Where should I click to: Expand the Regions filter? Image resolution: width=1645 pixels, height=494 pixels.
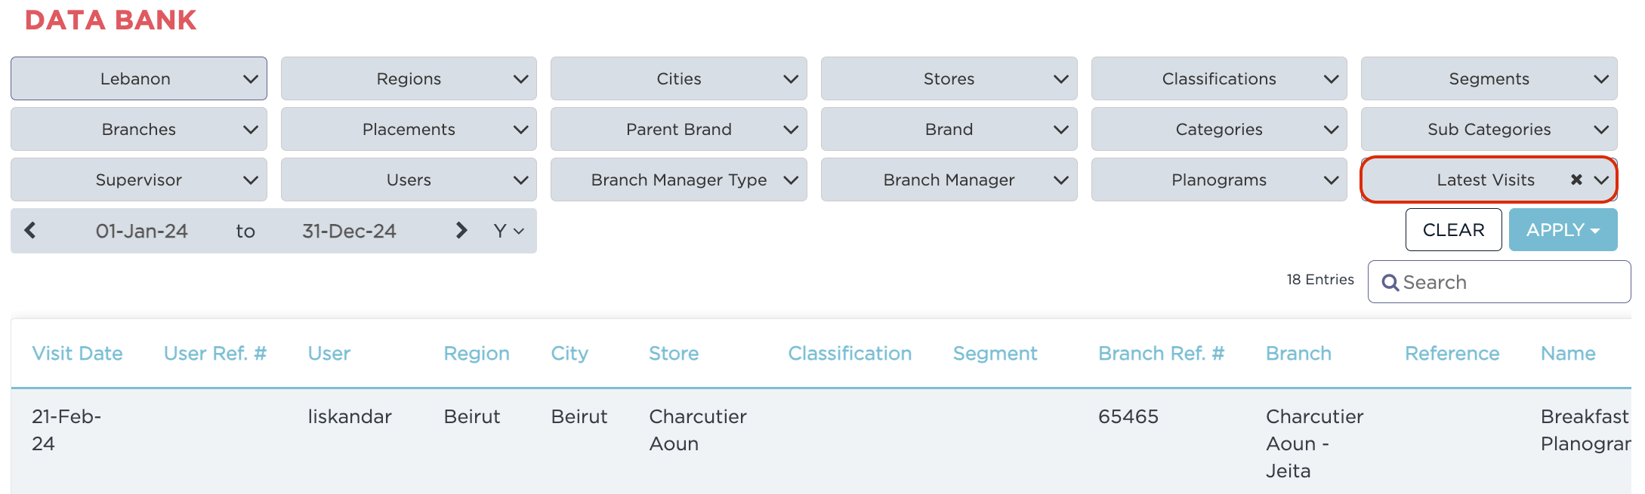409,78
